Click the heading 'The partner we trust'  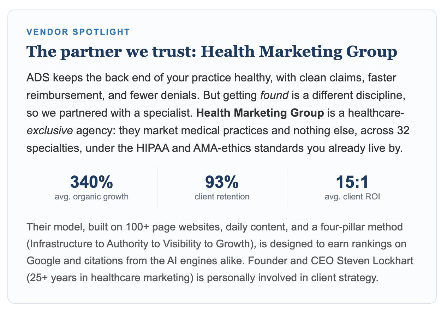pos(111,52)
